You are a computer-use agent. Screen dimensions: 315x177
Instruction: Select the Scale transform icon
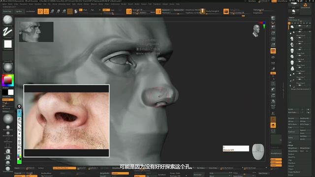(58, 11)
